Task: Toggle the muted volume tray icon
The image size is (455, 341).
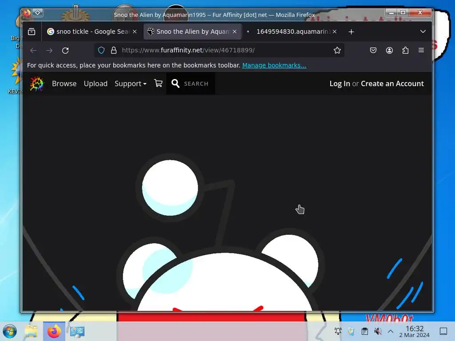Action: [378, 331]
